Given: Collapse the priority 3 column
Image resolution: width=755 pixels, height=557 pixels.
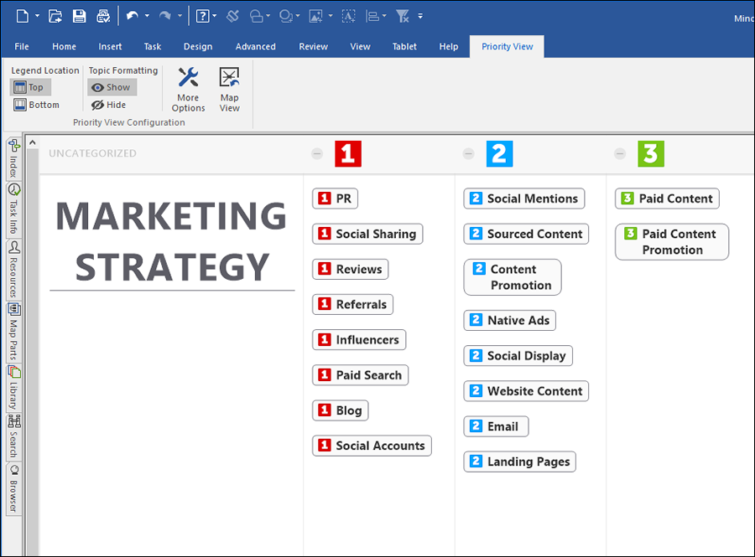Looking at the screenshot, I should coord(620,153).
